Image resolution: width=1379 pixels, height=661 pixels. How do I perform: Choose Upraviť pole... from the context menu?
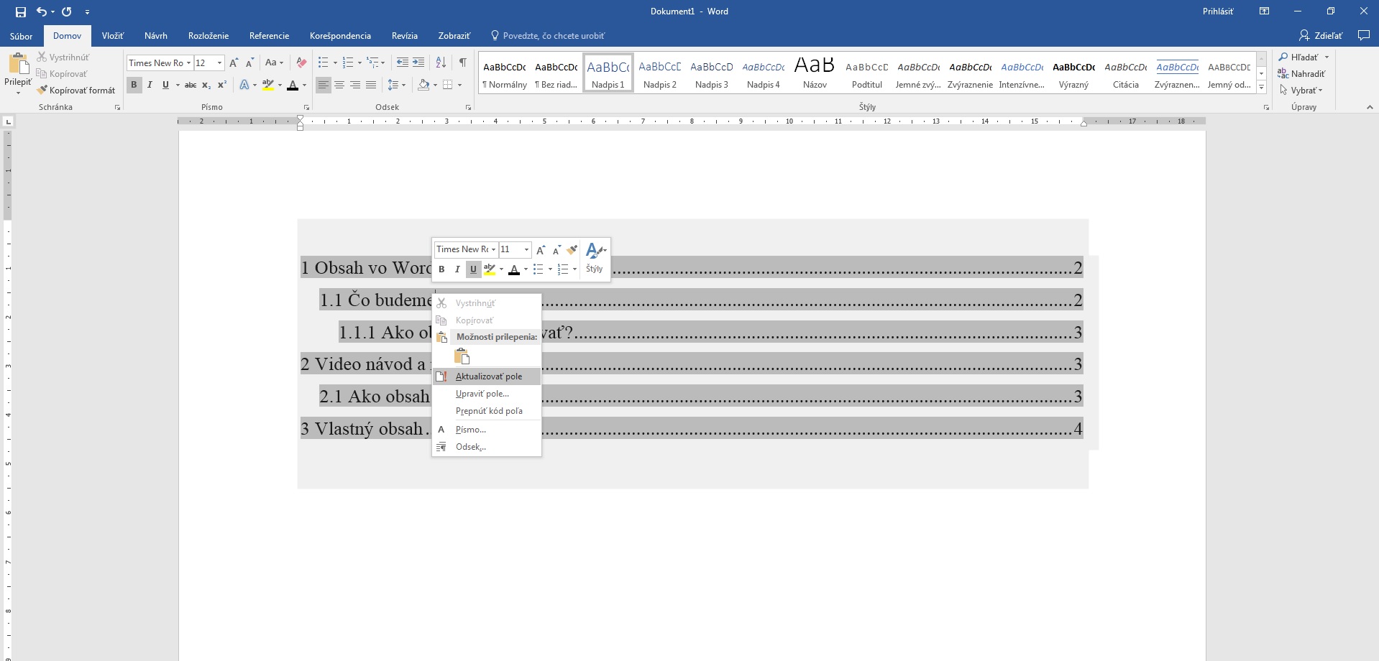tap(487, 394)
